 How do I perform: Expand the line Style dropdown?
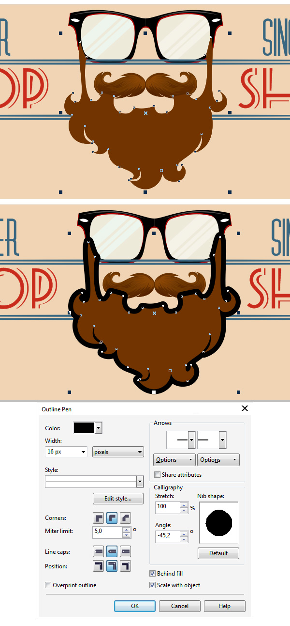coord(140,482)
